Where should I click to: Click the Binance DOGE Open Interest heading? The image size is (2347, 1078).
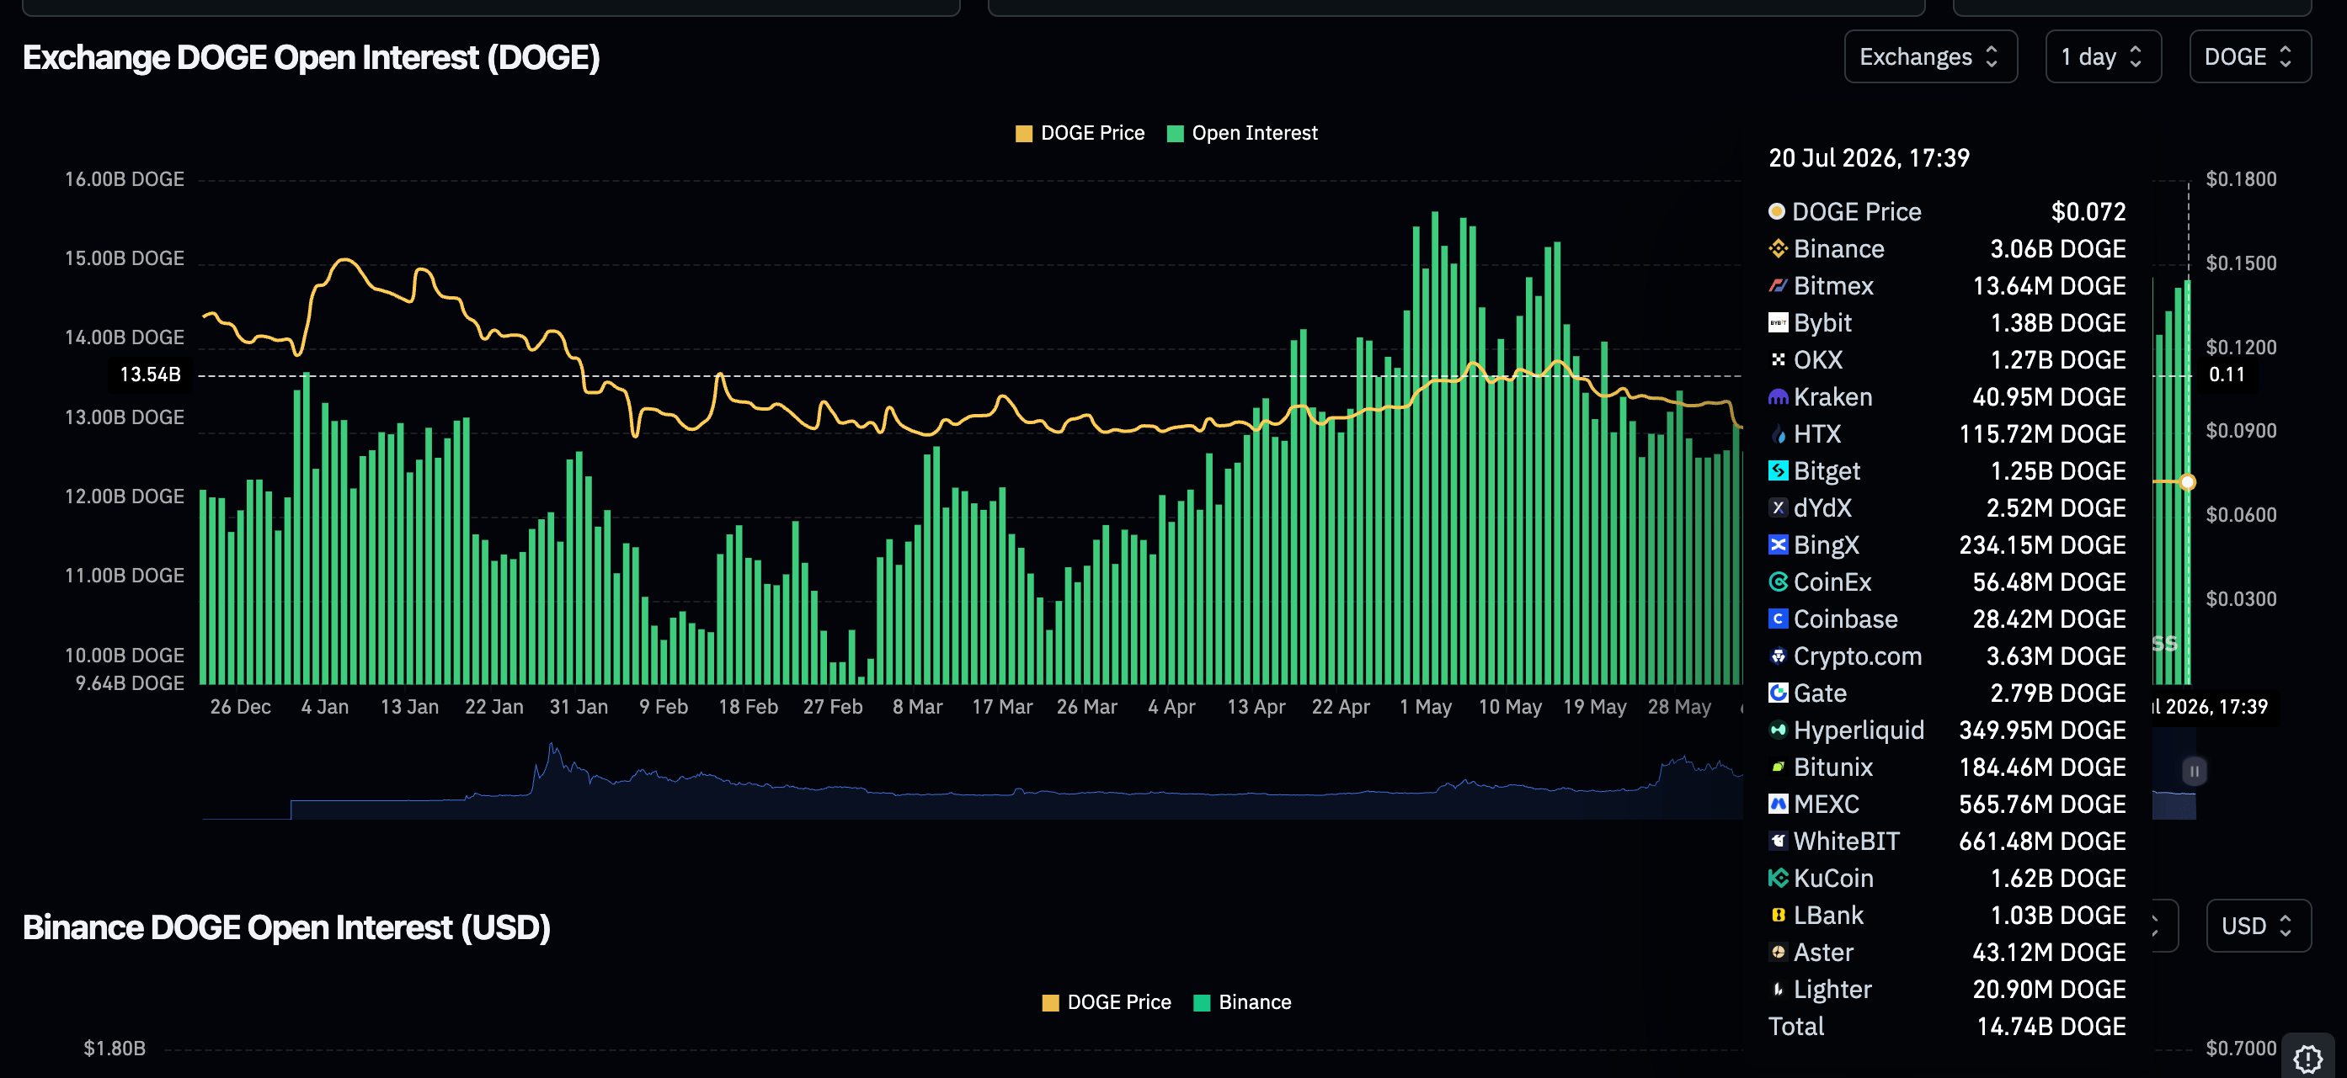[286, 927]
